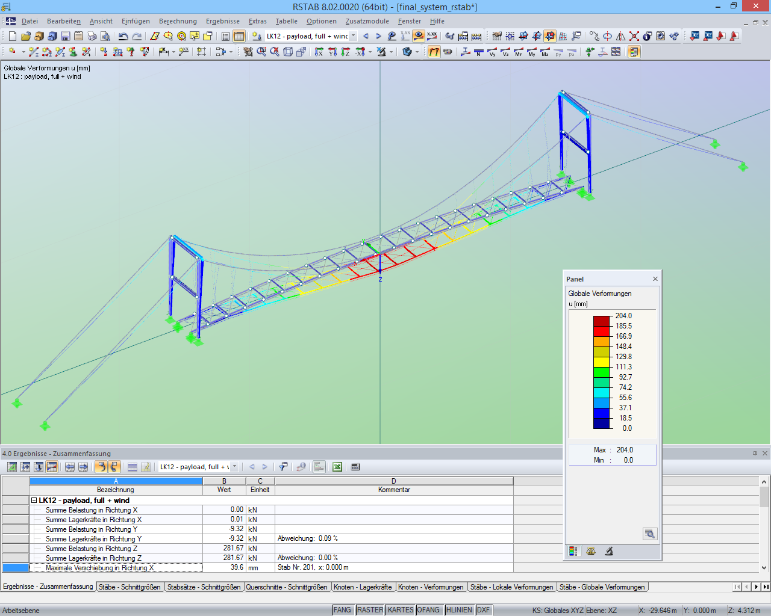The height and width of the screenshot is (616, 771).
Task: Collapse the LK12 payload, full + wind row
Action: (34, 500)
